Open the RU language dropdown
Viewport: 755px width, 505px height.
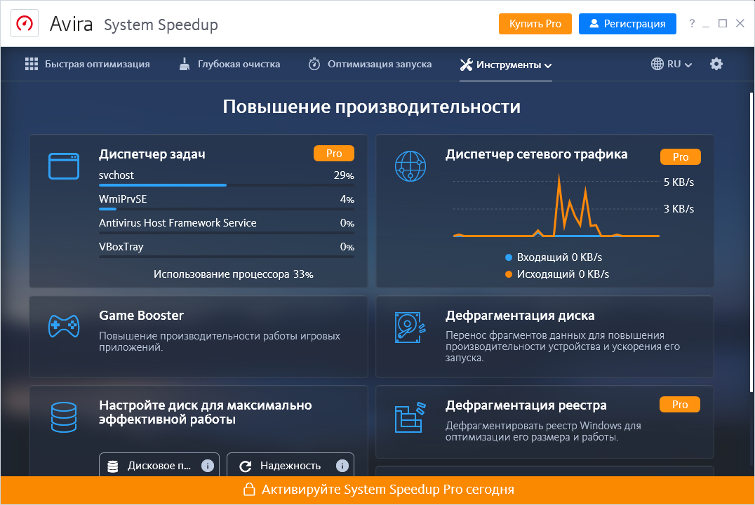(672, 64)
